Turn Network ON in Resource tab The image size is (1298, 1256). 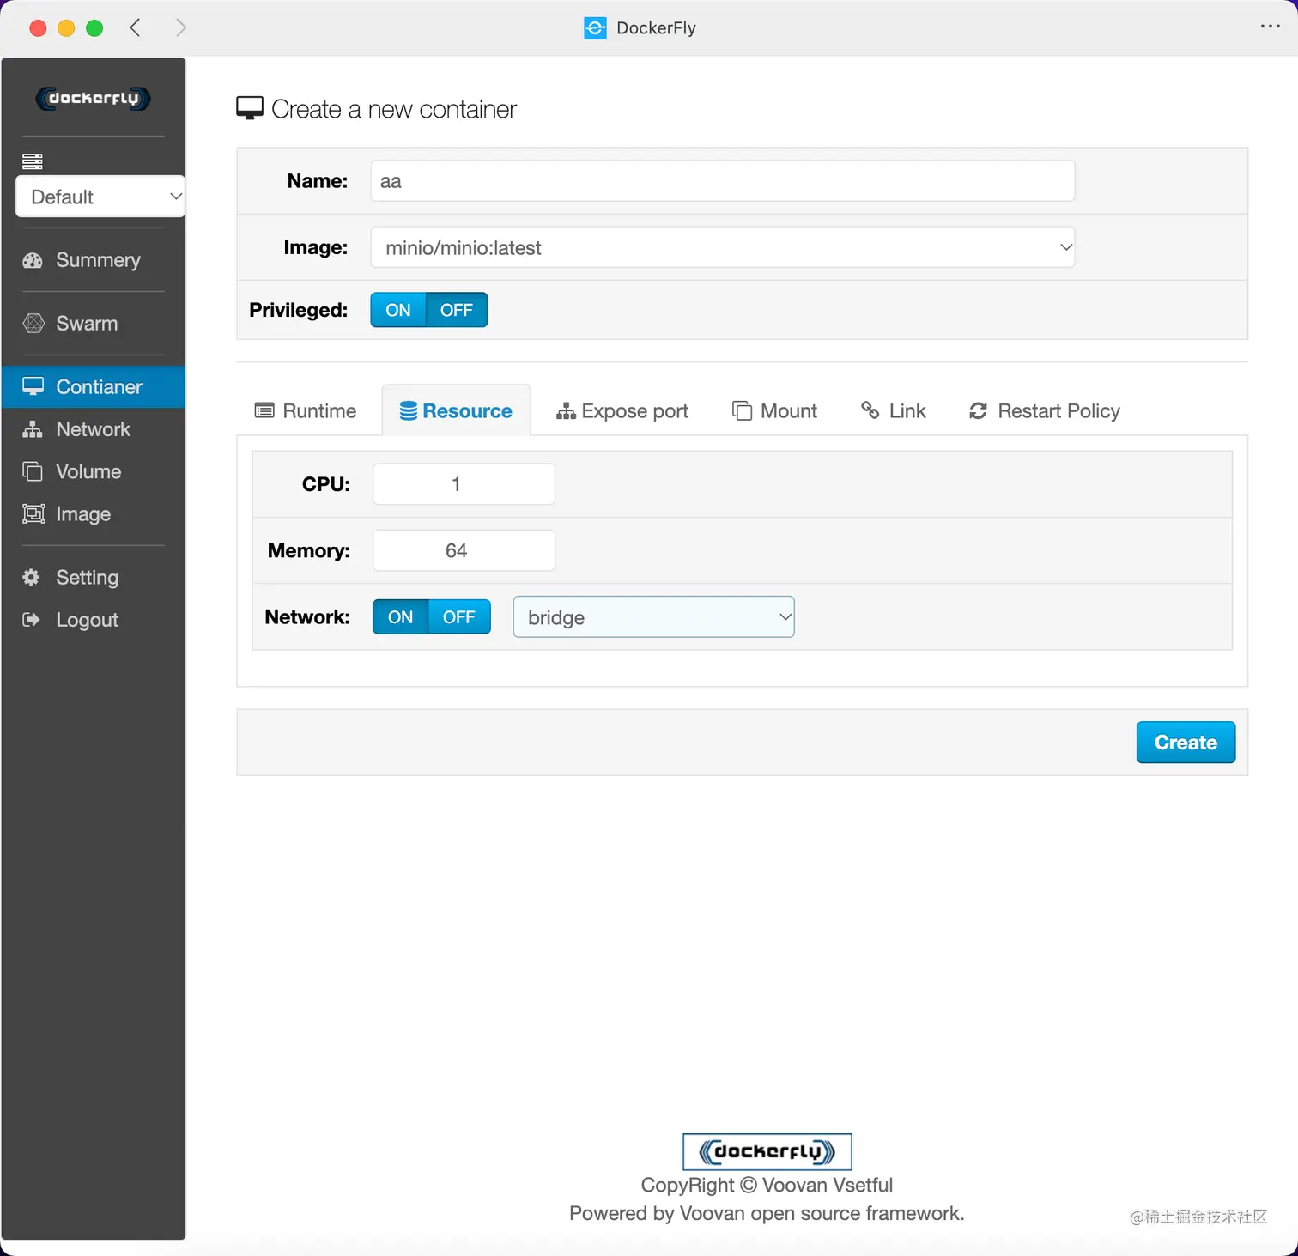[x=401, y=616]
